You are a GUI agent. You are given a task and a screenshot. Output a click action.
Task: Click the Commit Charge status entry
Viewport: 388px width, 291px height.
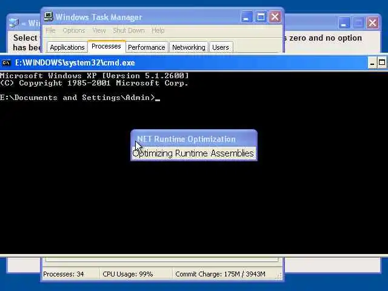pyautogui.click(x=220, y=274)
